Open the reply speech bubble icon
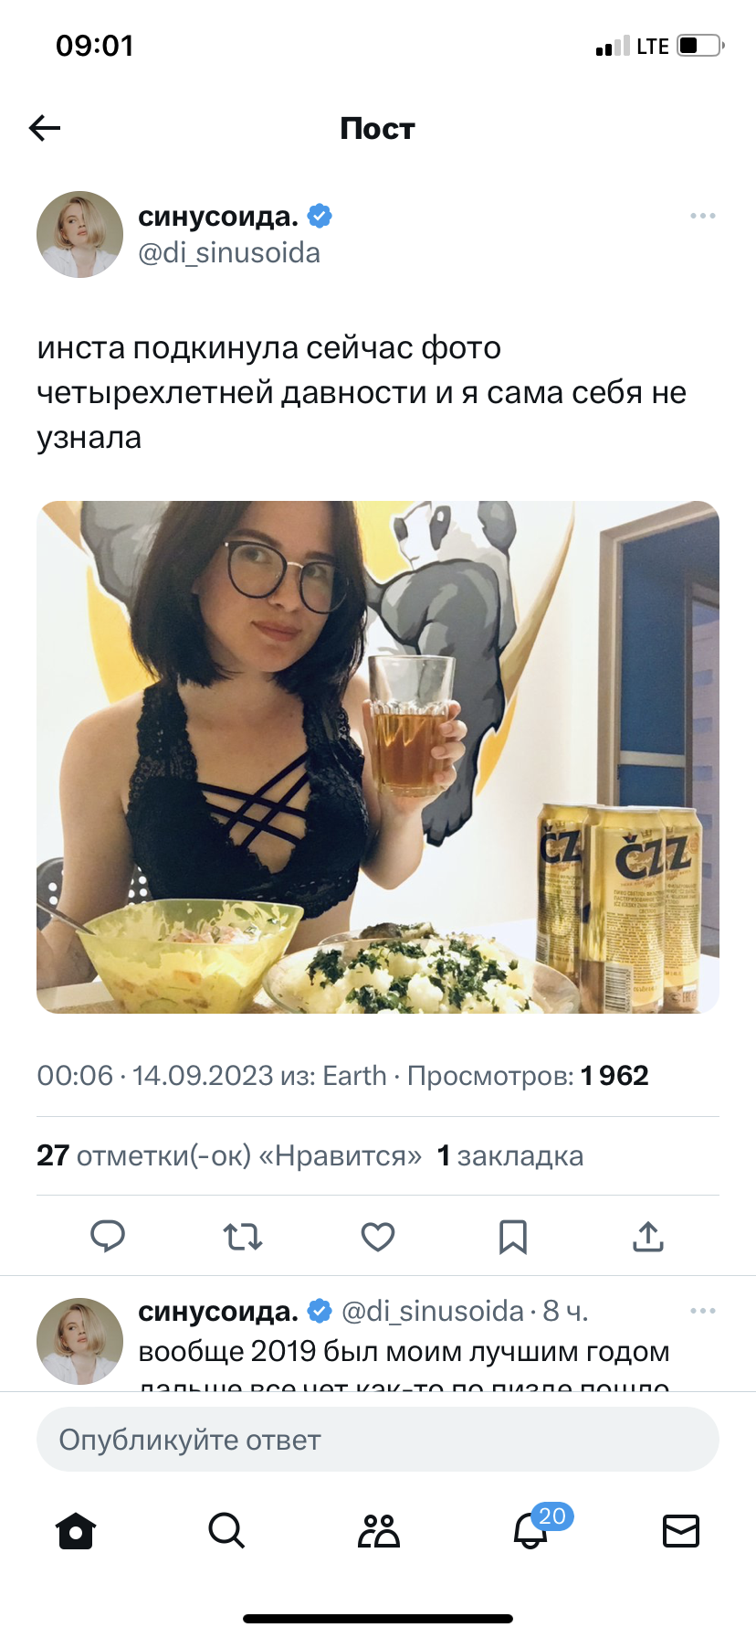The image size is (756, 1638). click(108, 1236)
